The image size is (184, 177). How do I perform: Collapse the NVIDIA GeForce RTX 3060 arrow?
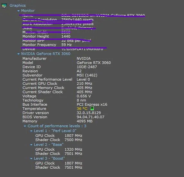coord(18,54)
